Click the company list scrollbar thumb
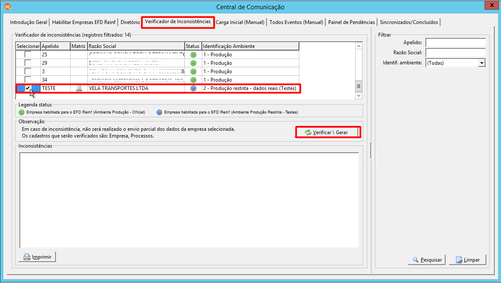This screenshot has height=283, width=501. pos(359,86)
